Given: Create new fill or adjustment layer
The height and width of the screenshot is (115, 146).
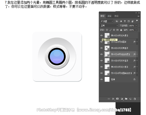Looking at the screenshot, I should coord(122,99).
